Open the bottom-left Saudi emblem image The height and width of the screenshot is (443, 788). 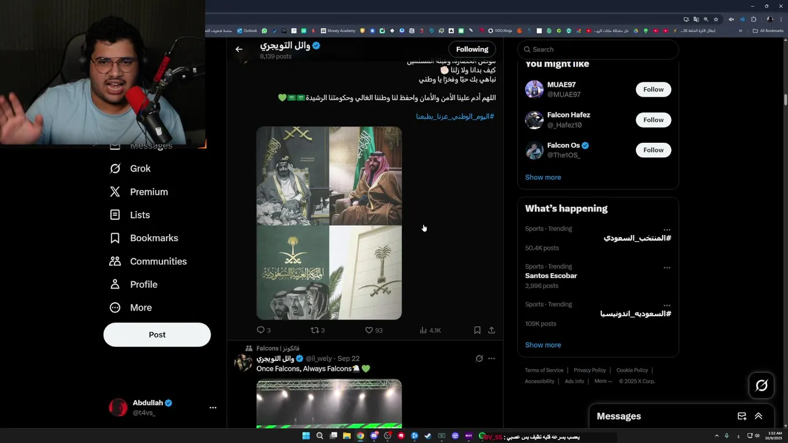click(x=292, y=273)
